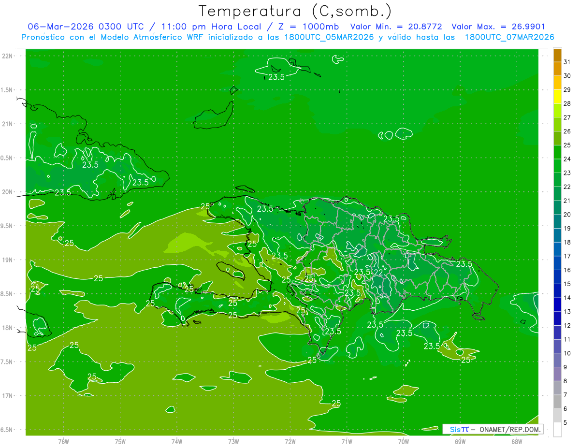
Task: Pick the white swatch below value 5
Action: tap(557, 430)
